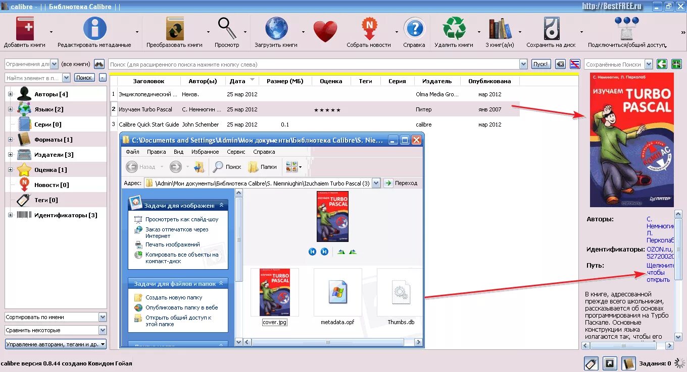Click the Поиск button in tag browser
Image resolution: width=687 pixels, height=372 pixels.
84,78
